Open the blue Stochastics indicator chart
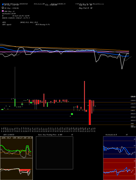Viewport: 136px width, 180px height. 119,147
